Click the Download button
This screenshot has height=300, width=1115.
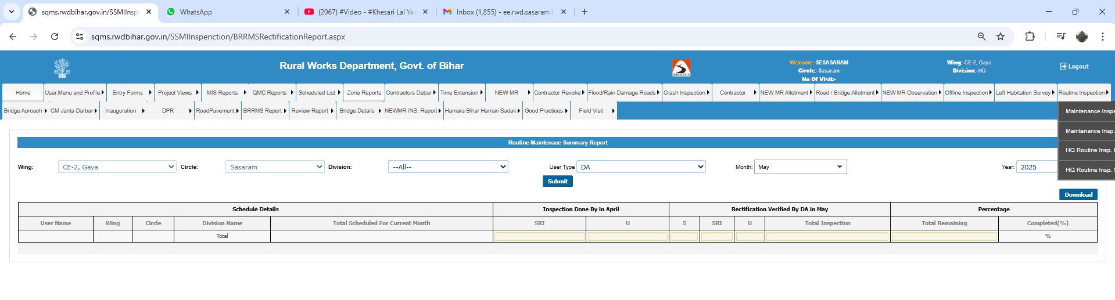pos(1078,195)
